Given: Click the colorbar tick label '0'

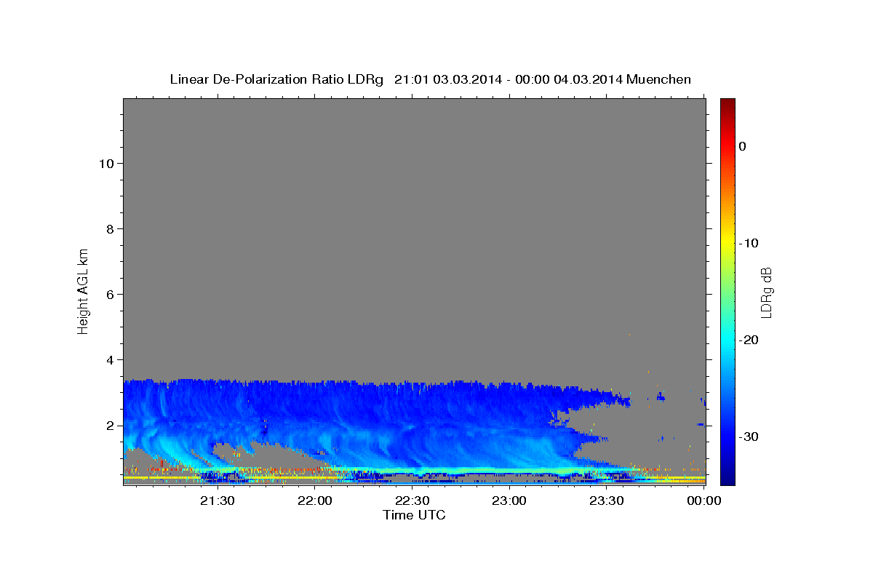Looking at the screenshot, I should [743, 146].
